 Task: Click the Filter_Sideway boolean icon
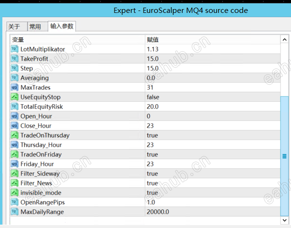coord(14,174)
